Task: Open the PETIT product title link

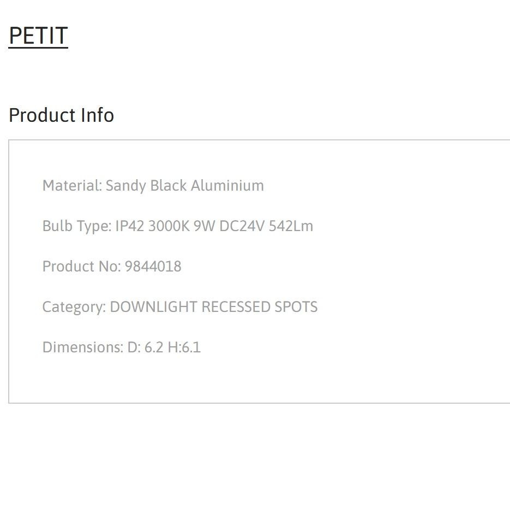Action: tap(38, 36)
